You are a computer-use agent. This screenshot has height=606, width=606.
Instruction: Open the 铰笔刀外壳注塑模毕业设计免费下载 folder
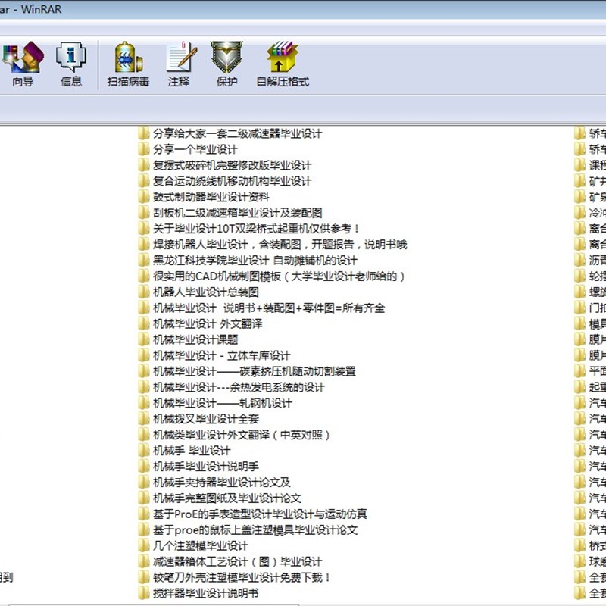(242, 578)
